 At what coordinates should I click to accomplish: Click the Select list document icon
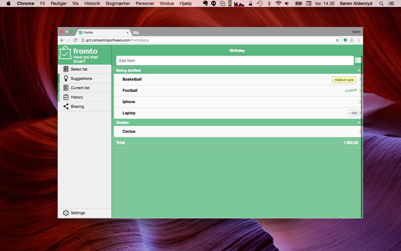pos(66,69)
